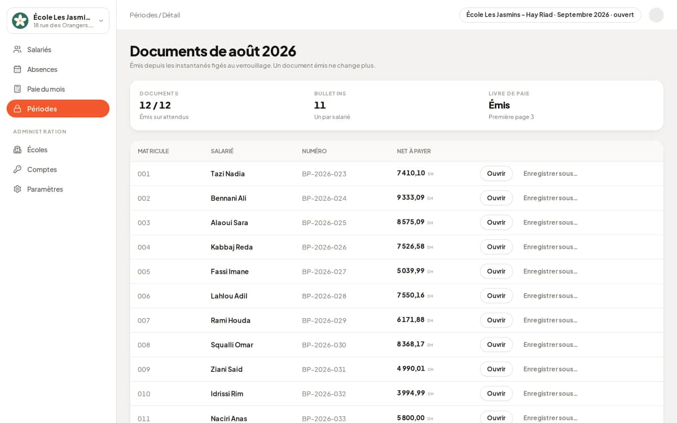Image resolution: width=677 pixels, height=423 pixels.
Task: Click the École Les Jasmins flower logo
Action: tap(20, 21)
